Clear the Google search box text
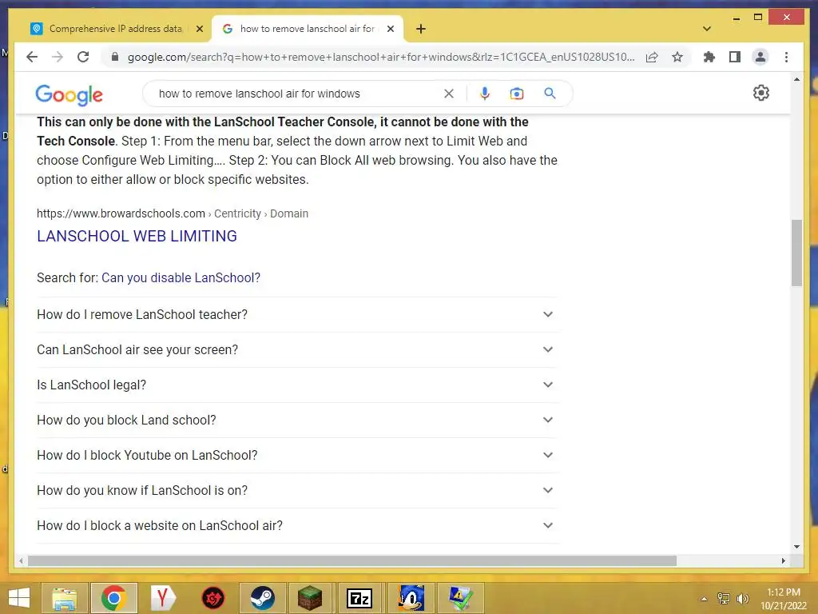Image resolution: width=818 pixels, height=614 pixels. click(449, 94)
